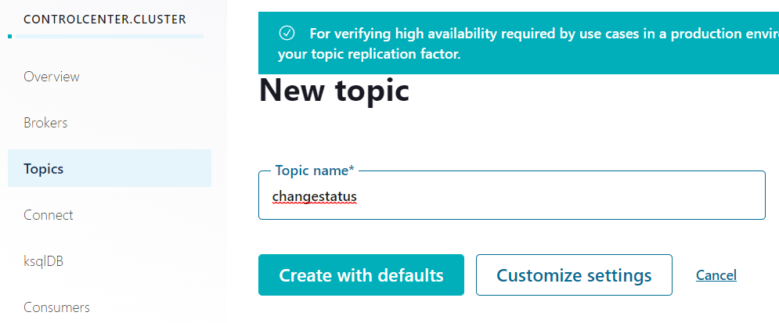Screen dimensions: 779x323
Task: Click the small teal square under the cluster name
Action: click(10, 36)
